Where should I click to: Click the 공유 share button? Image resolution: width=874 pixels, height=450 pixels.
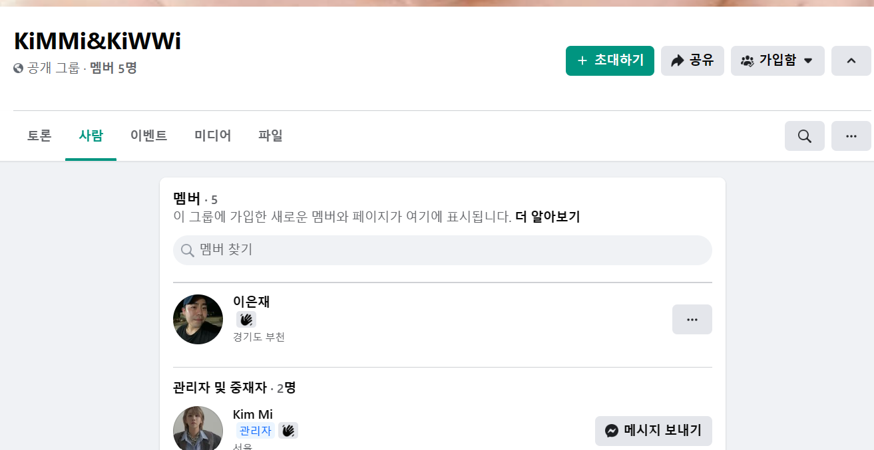pos(692,61)
